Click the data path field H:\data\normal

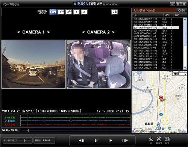[x=154, y=10]
